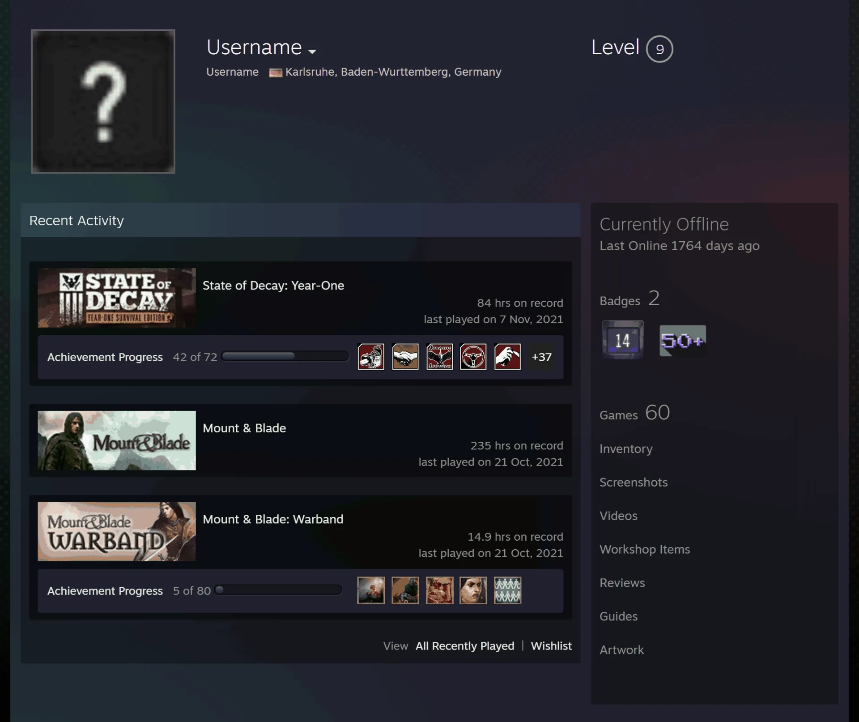Screen dimensions: 859x722
Task: Go to Workshop Items
Action: (x=645, y=550)
